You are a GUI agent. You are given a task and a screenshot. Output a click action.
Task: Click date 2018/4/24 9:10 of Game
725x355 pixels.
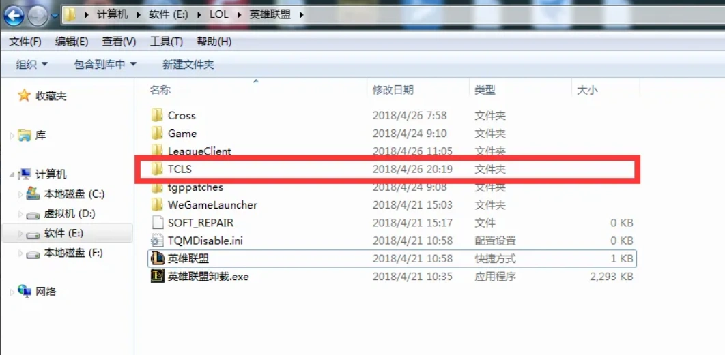click(x=410, y=134)
